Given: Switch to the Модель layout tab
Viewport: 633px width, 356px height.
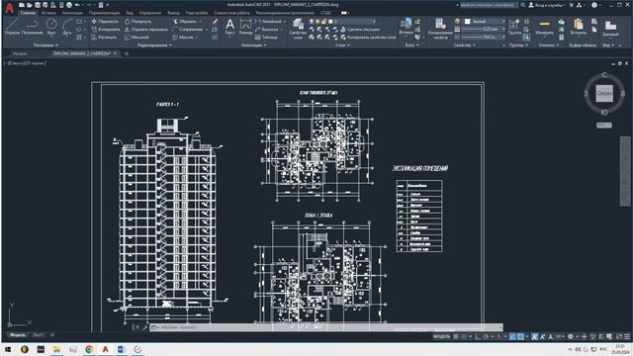Looking at the screenshot, I should [x=18, y=335].
